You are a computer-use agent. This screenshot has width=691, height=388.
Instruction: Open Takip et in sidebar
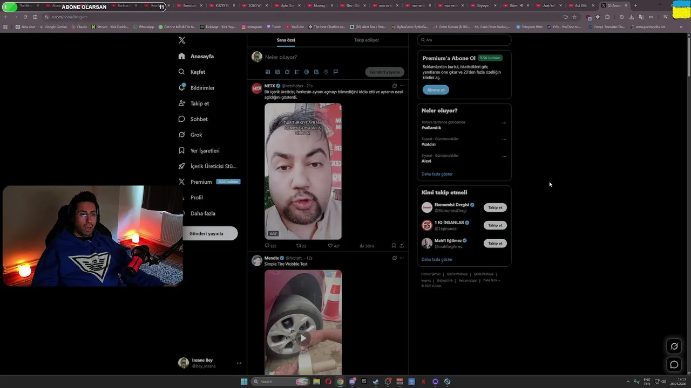coord(193,103)
